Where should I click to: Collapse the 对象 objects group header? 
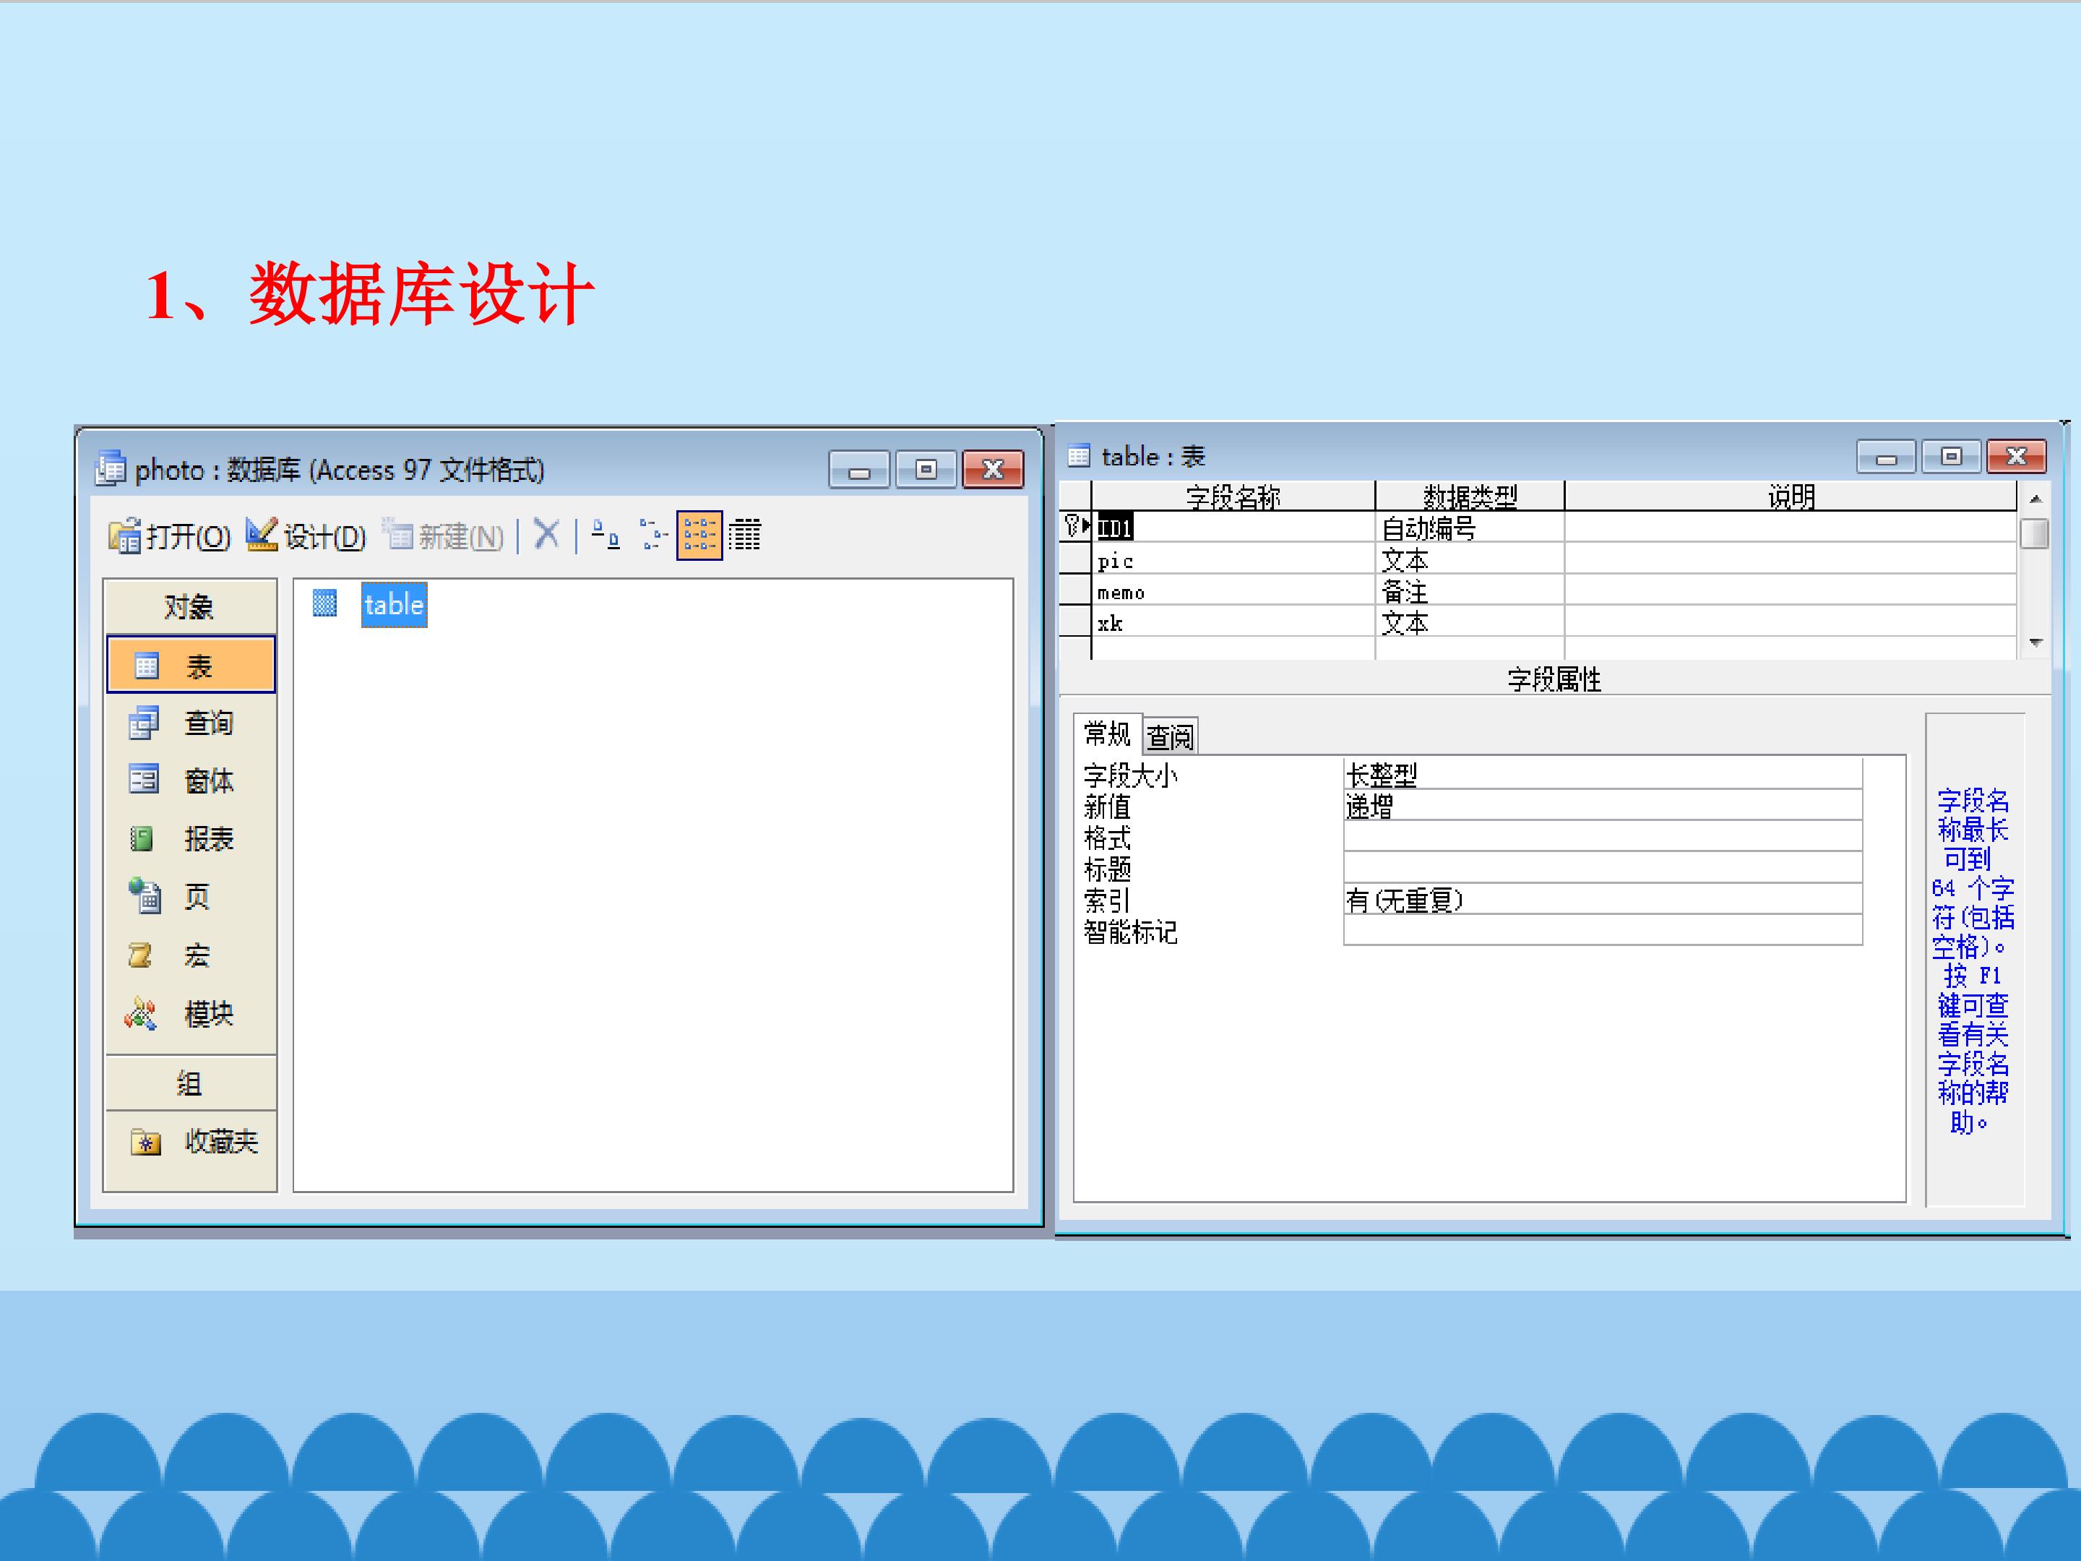[x=190, y=607]
